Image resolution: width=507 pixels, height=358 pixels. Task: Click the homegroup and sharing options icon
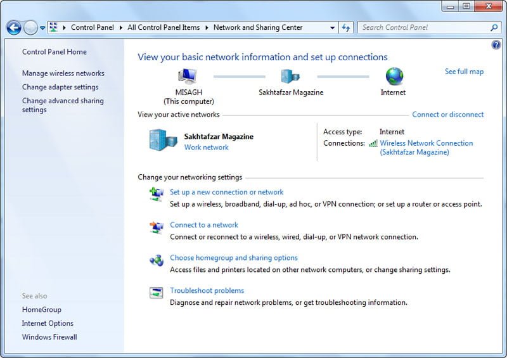[x=157, y=260]
